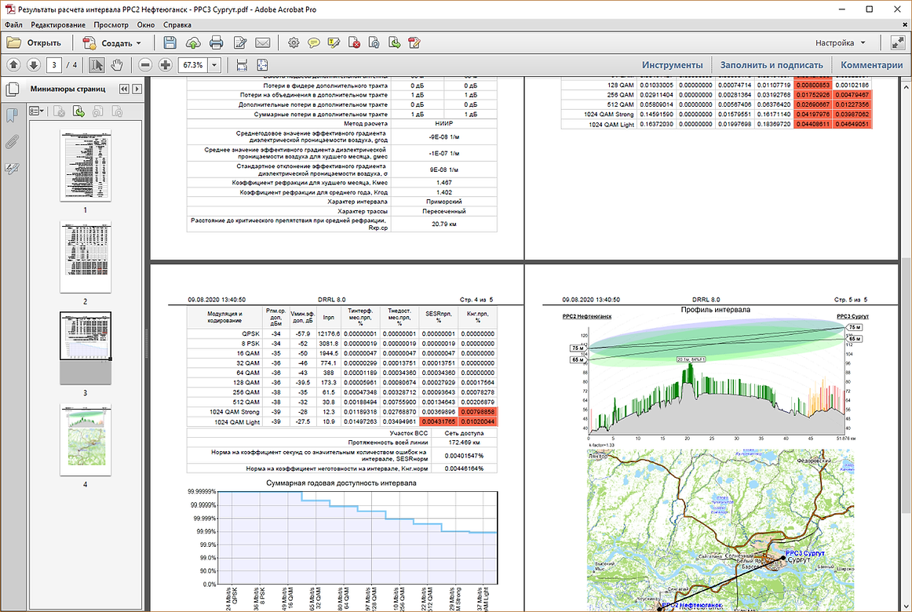
Task: Collapse the thumbnails panel with double arrow
Action: [x=124, y=89]
